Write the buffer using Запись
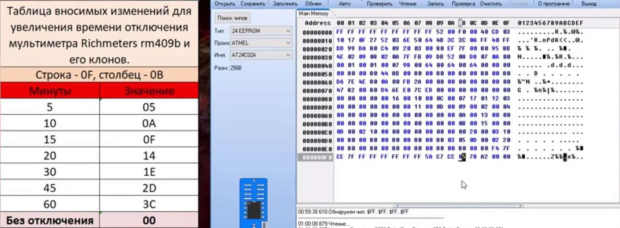This screenshot has height=228, width=620. [x=436, y=3]
